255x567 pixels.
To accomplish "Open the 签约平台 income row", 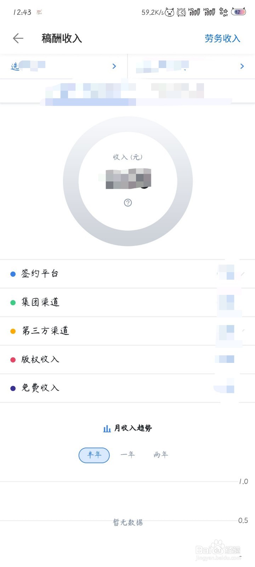I will click(x=127, y=274).
